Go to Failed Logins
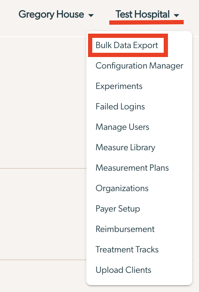199x292 pixels. point(120,107)
